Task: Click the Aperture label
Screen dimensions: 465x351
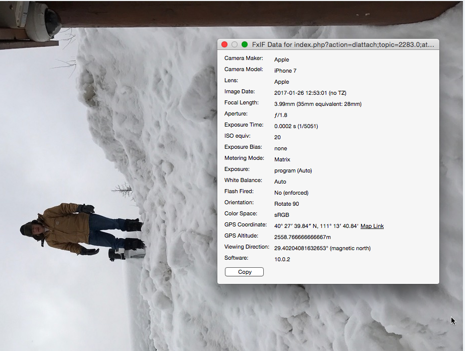Action: 236,113
